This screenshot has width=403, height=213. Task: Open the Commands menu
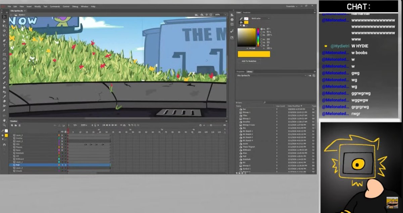[55, 6]
